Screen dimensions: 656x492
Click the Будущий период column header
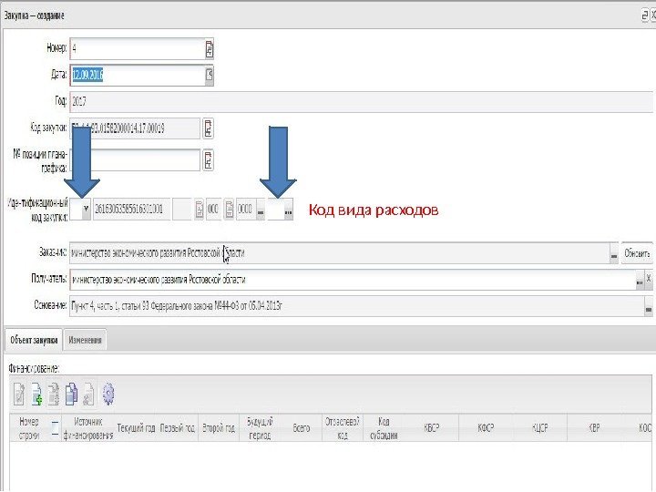[x=260, y=428]
